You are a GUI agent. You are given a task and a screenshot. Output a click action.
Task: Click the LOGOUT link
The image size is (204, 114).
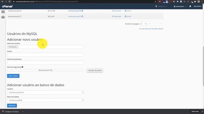pyautogui.click(x=198, y=6)
